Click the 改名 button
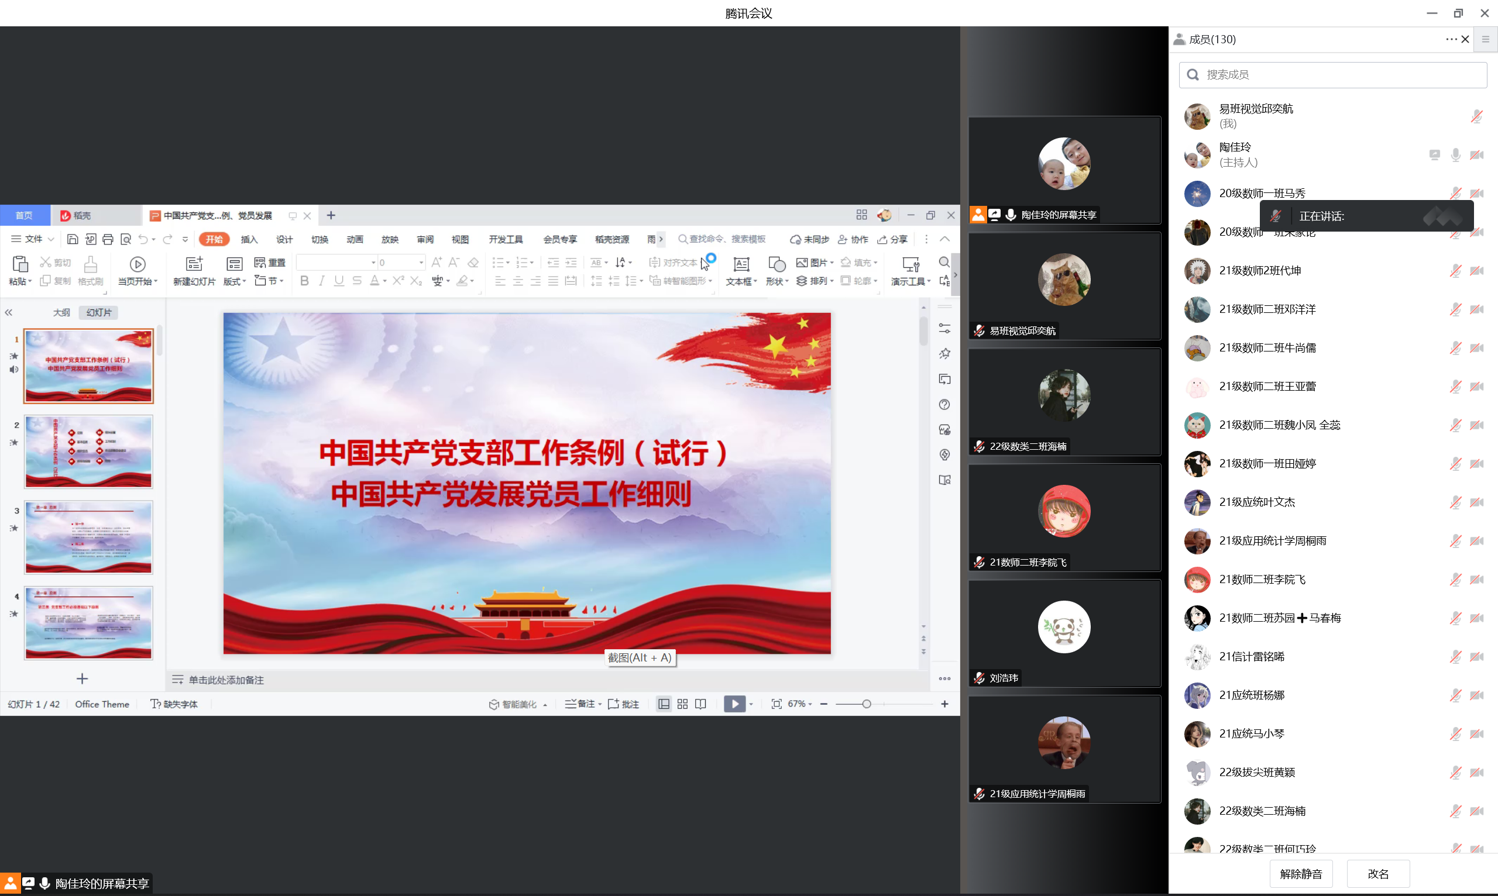Viewport: 1498px width, 896px height. coord(1378,873)
